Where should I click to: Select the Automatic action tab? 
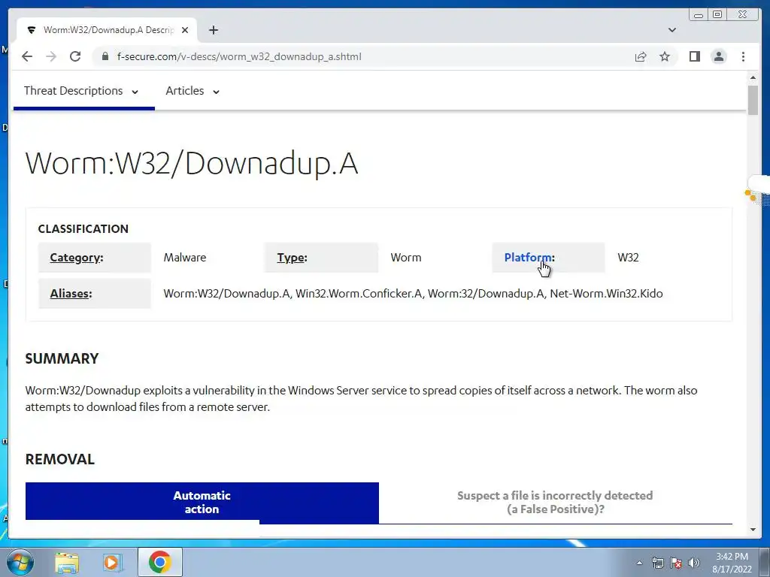(202, 503)
